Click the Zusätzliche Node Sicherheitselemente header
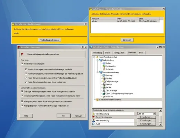Screen dimensions: 180x138 (x=113, y=110)
